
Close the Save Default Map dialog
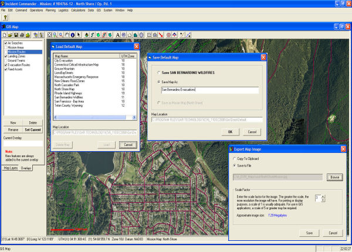point(263,57)
